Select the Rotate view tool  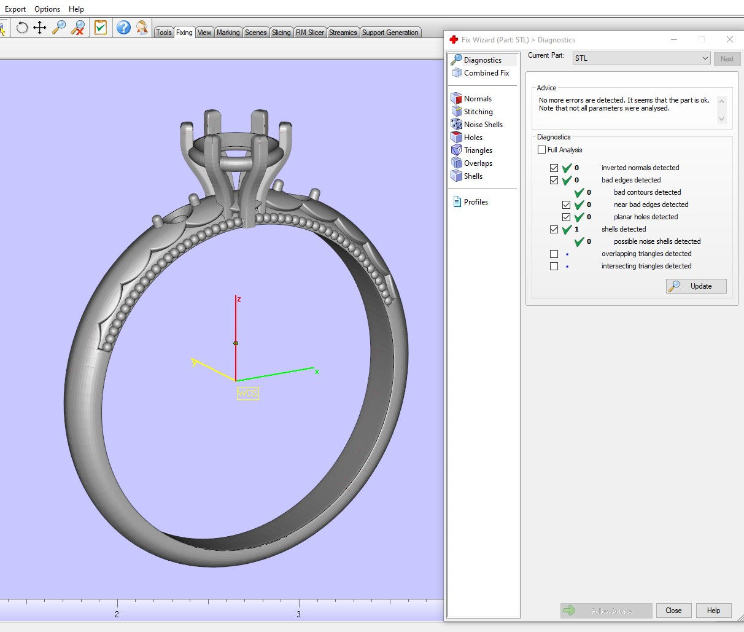(x=22, y=28)
